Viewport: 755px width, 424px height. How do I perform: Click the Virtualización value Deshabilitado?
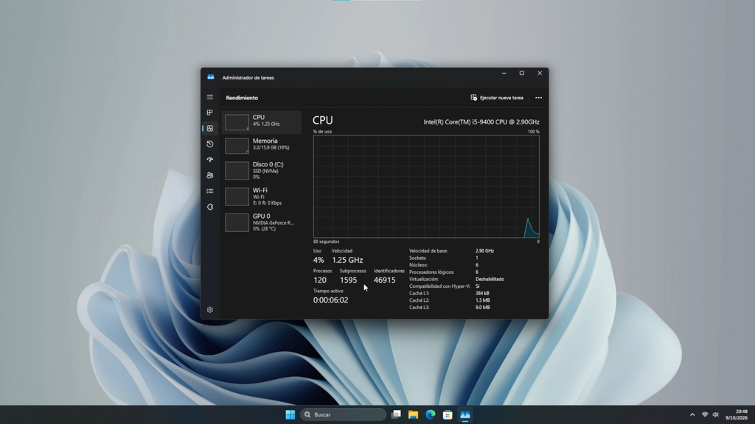coord(490,279)
